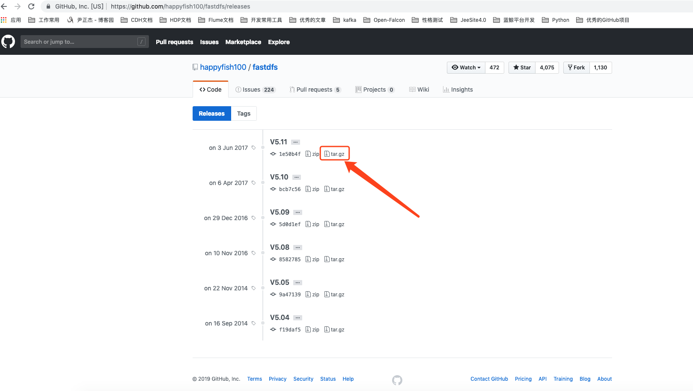Open Explore in the top navigation

(279, 42)
